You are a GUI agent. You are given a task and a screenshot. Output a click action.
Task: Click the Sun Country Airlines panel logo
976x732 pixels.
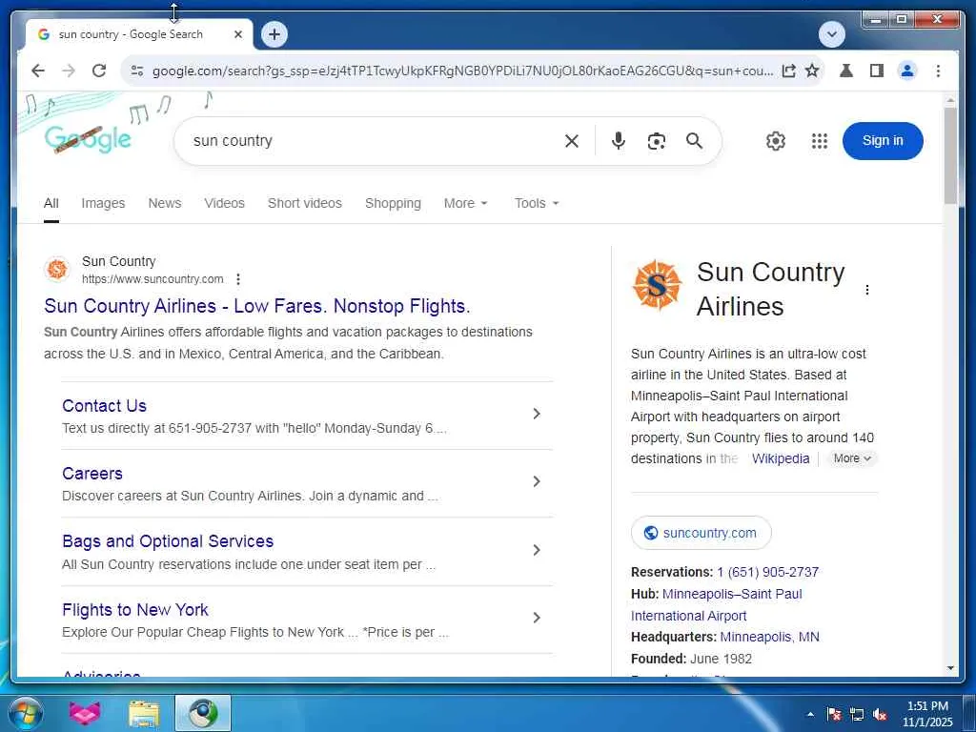pos(658,285)
